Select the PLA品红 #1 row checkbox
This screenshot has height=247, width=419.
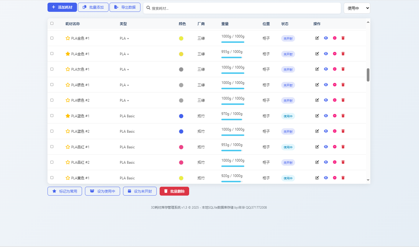tap(52, 147)
